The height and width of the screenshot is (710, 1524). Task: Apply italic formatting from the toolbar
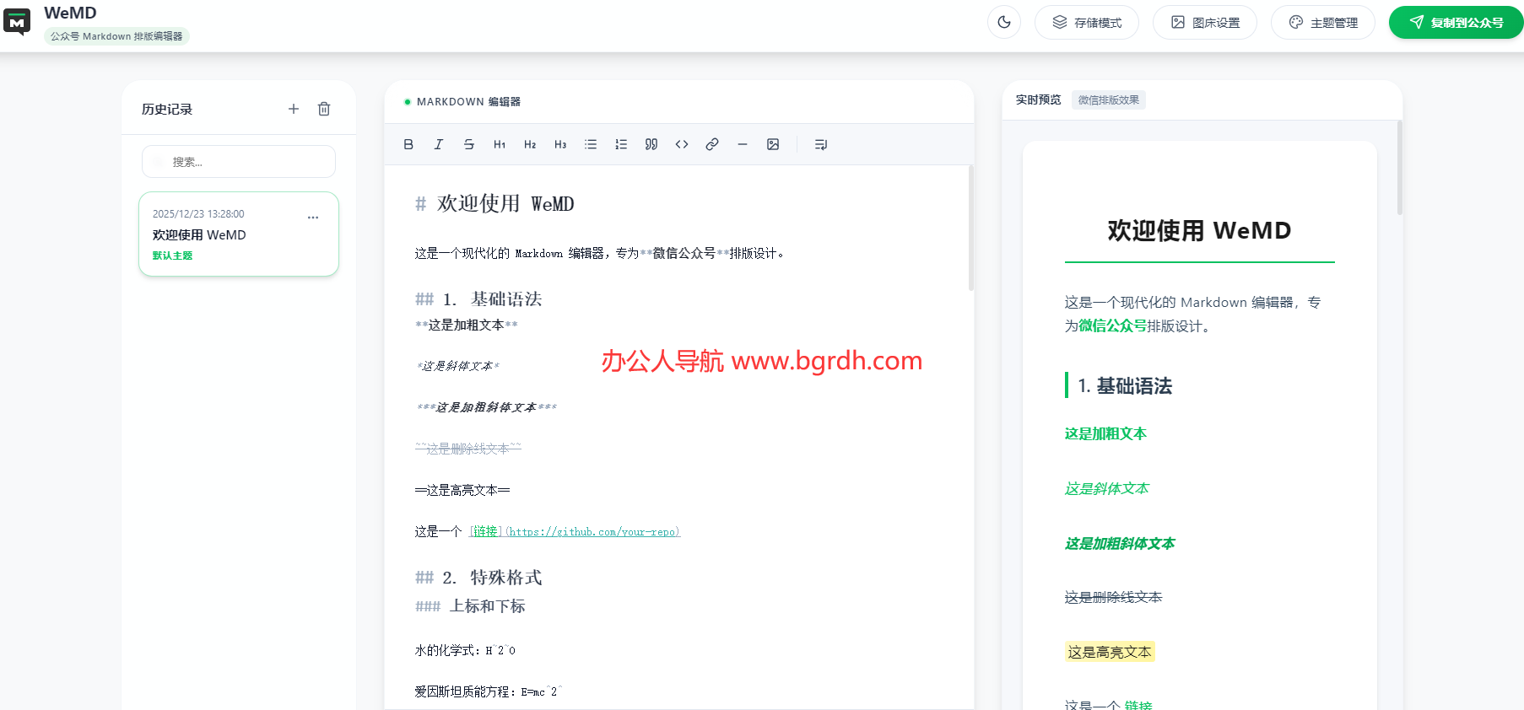(x=439, y=144)
